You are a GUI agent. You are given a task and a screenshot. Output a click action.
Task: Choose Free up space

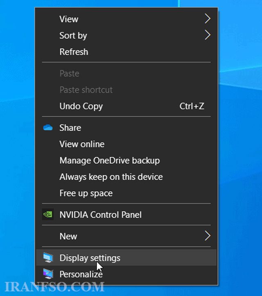click(126, 193)
